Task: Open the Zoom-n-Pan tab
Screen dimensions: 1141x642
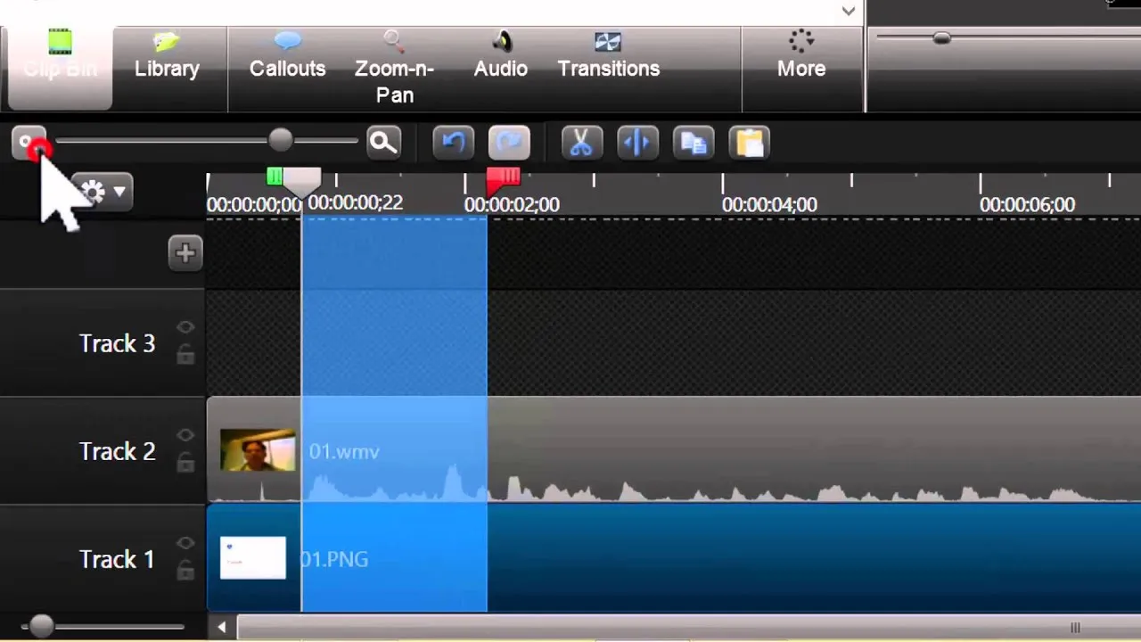Action: click(x=394, y=68)
